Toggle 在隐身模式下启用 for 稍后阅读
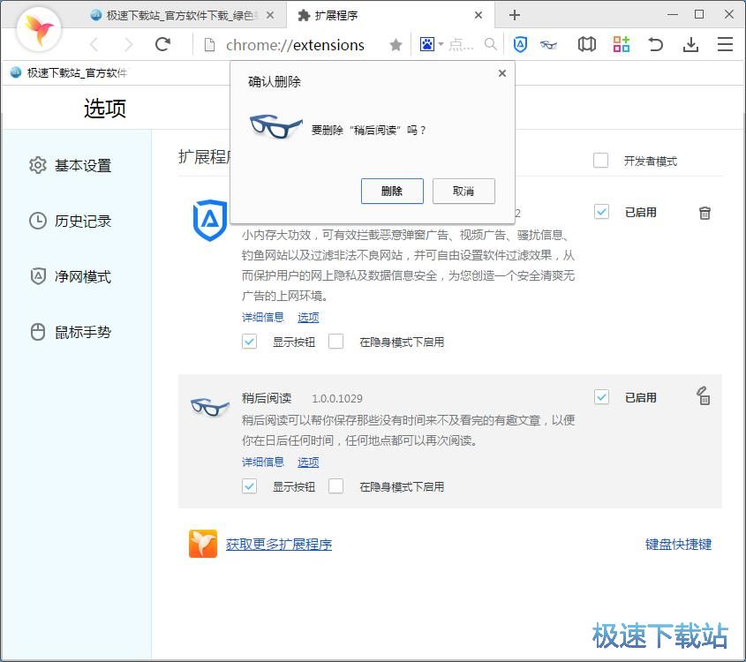The height and width of the screenshot is (662, 746). click(x=335, y=486)
